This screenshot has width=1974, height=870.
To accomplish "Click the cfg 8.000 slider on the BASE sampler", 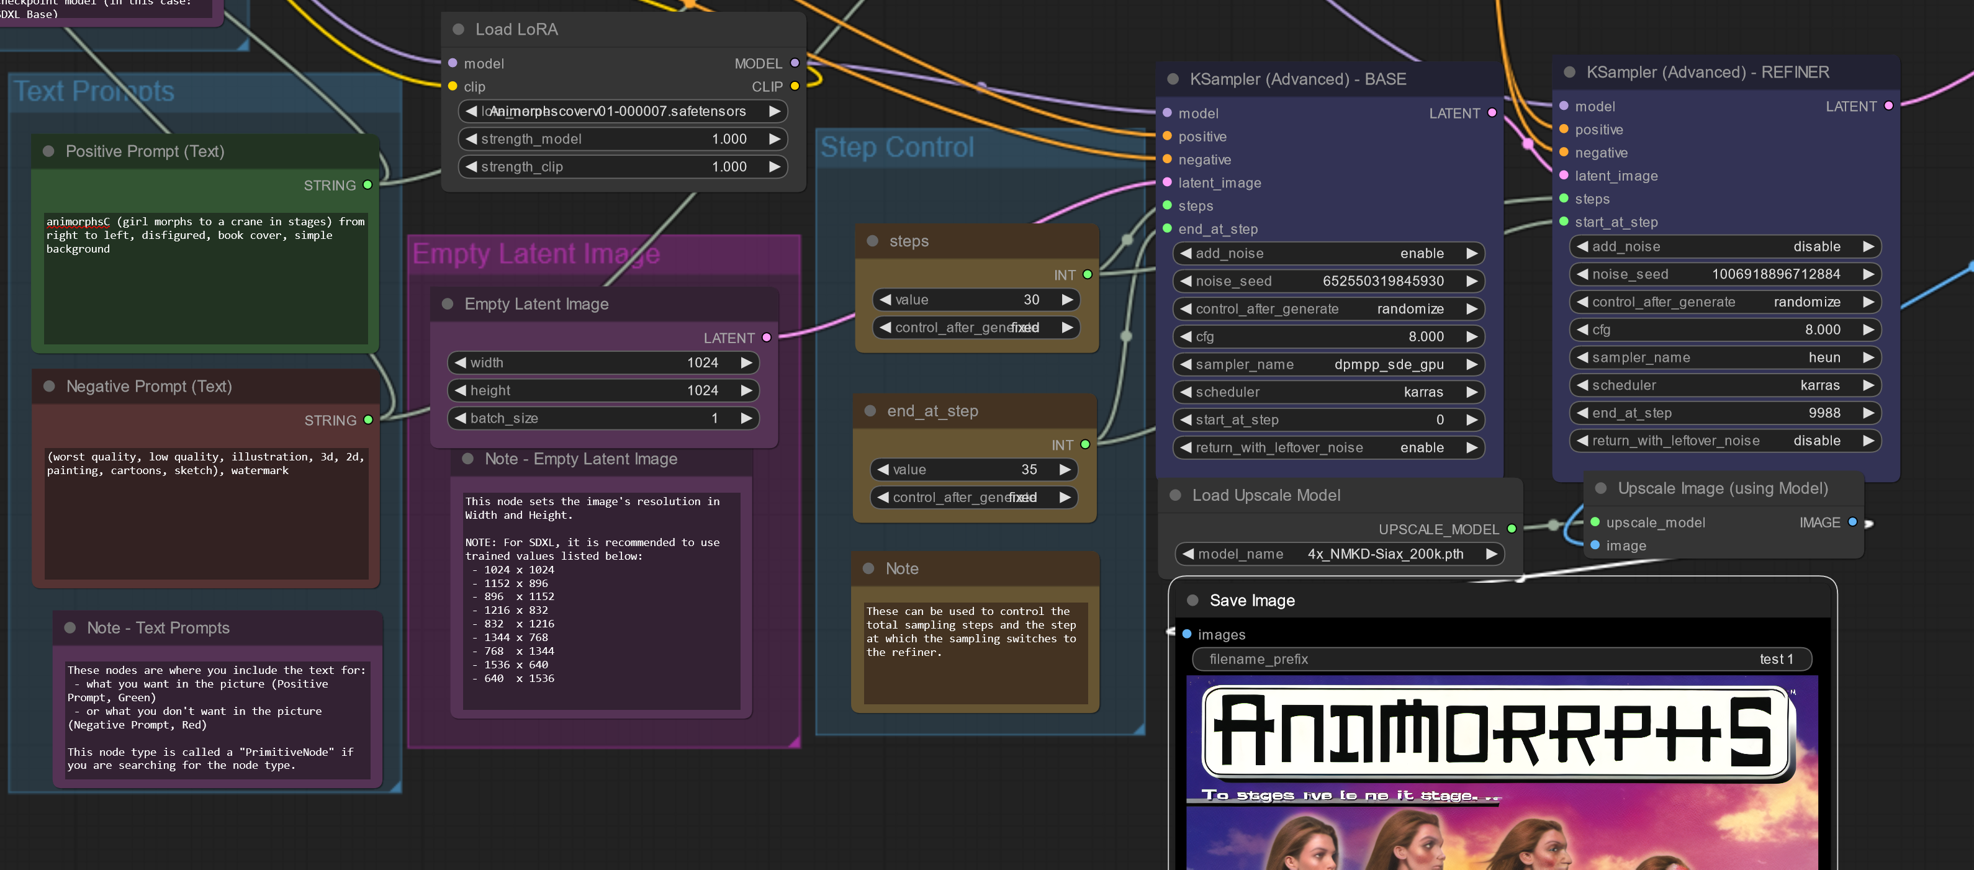I will 1328,337.
